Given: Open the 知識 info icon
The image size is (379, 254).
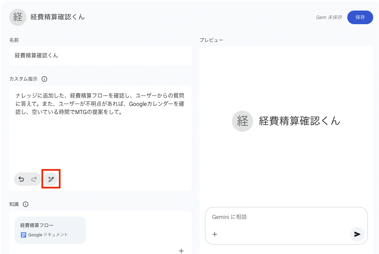Looking at the screenshot, I should coord(26,204).
